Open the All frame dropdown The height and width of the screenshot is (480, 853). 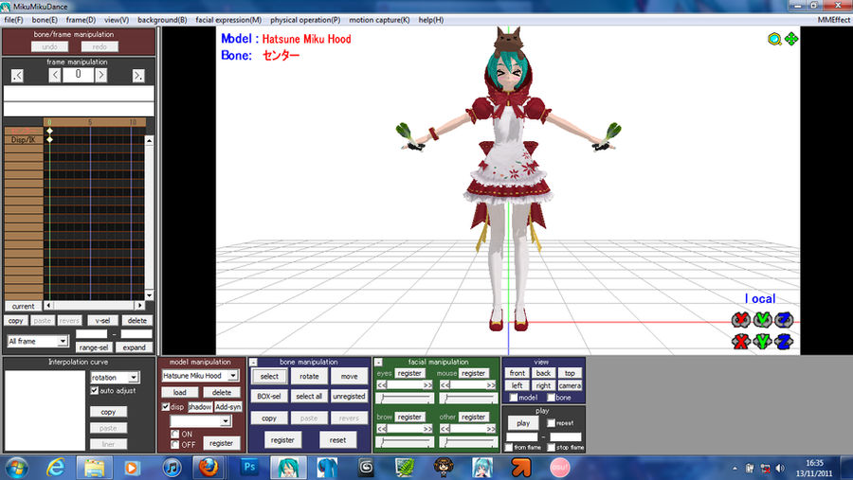coord(63,342)
